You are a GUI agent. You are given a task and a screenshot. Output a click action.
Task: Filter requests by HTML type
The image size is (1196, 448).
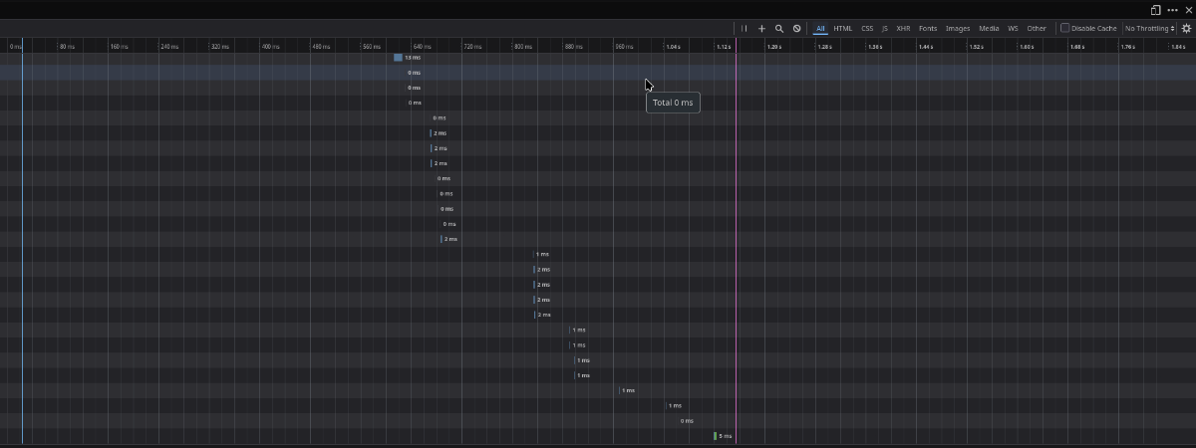[x=843, y=29]
